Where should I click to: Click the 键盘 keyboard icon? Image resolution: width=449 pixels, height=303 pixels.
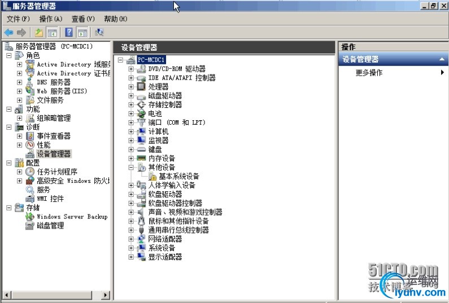141,150
